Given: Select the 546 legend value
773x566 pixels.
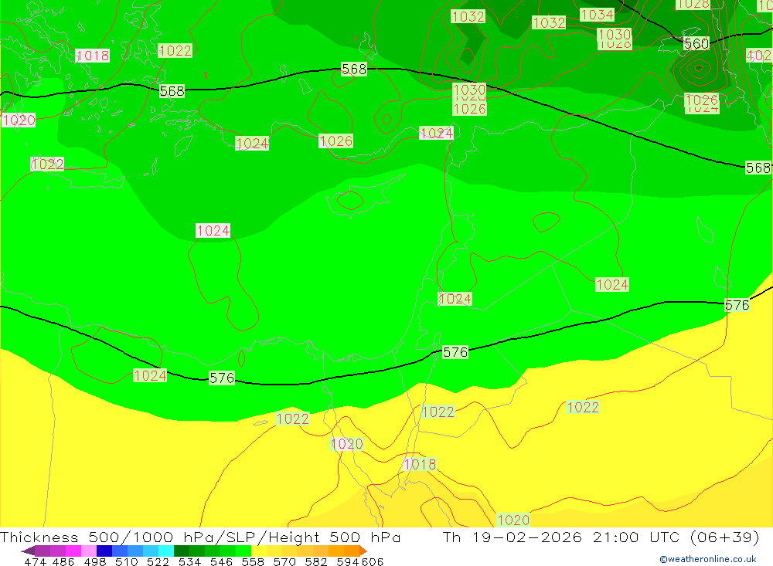Looking at the screenshot, I should point(221,561).
